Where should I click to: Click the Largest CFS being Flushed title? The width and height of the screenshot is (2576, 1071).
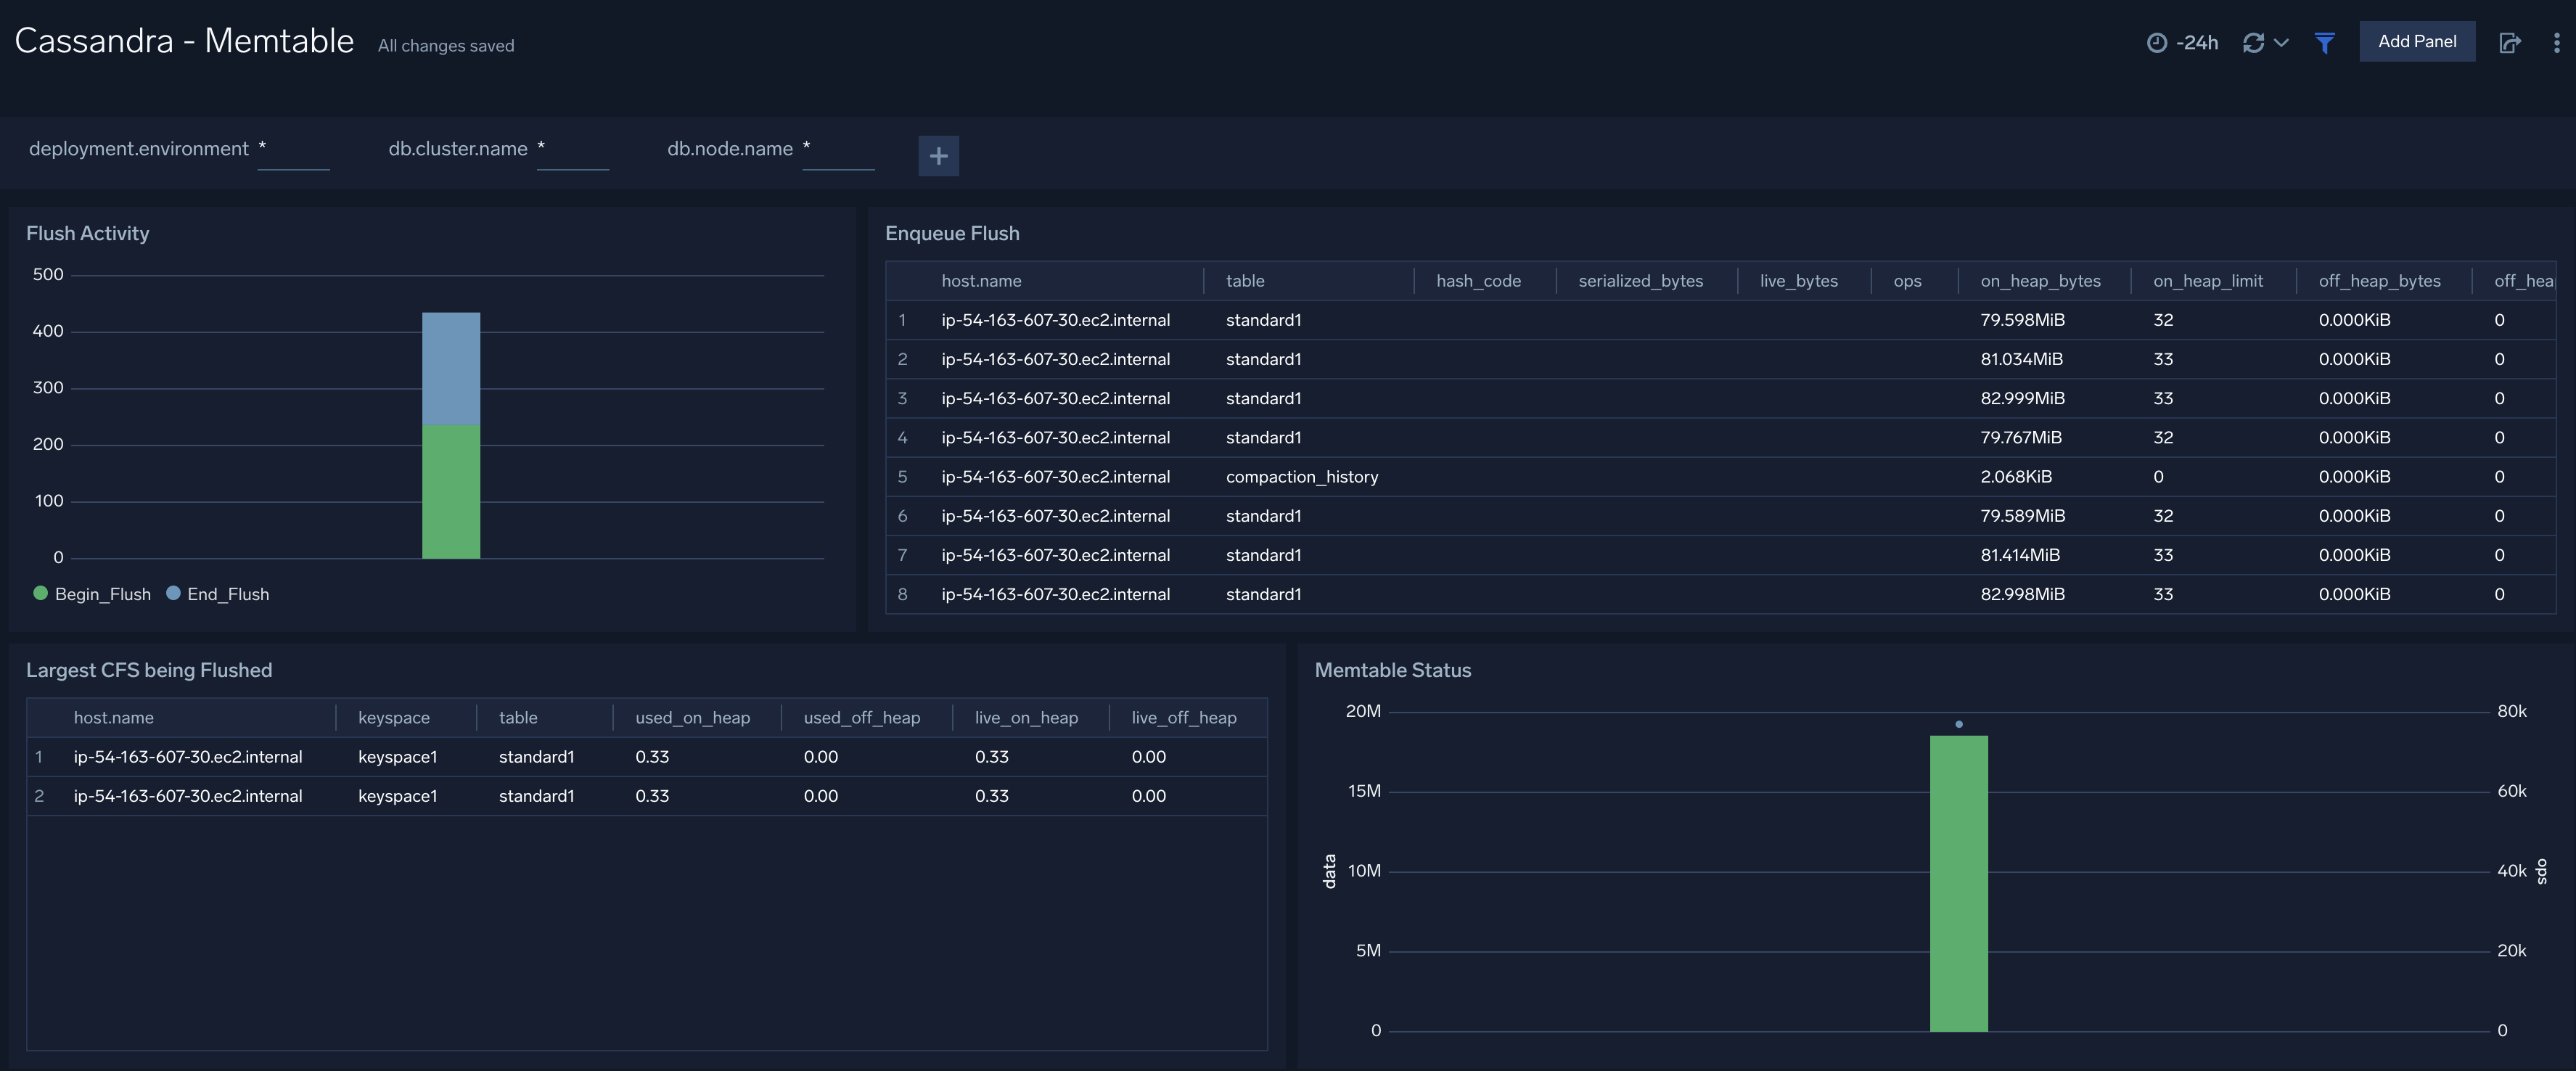click(x=149, y=670)
